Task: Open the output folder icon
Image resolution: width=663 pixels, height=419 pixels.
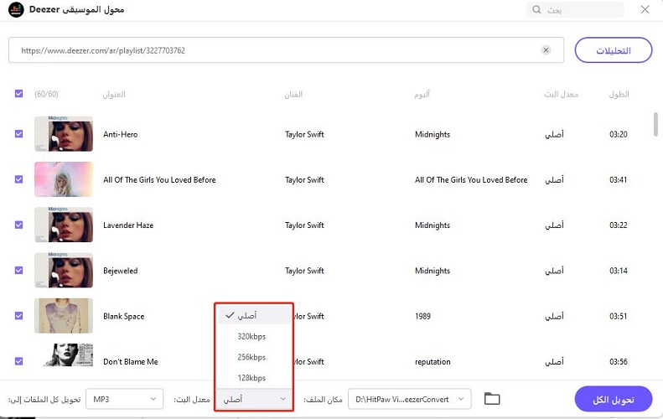Action: coord(492,399)
